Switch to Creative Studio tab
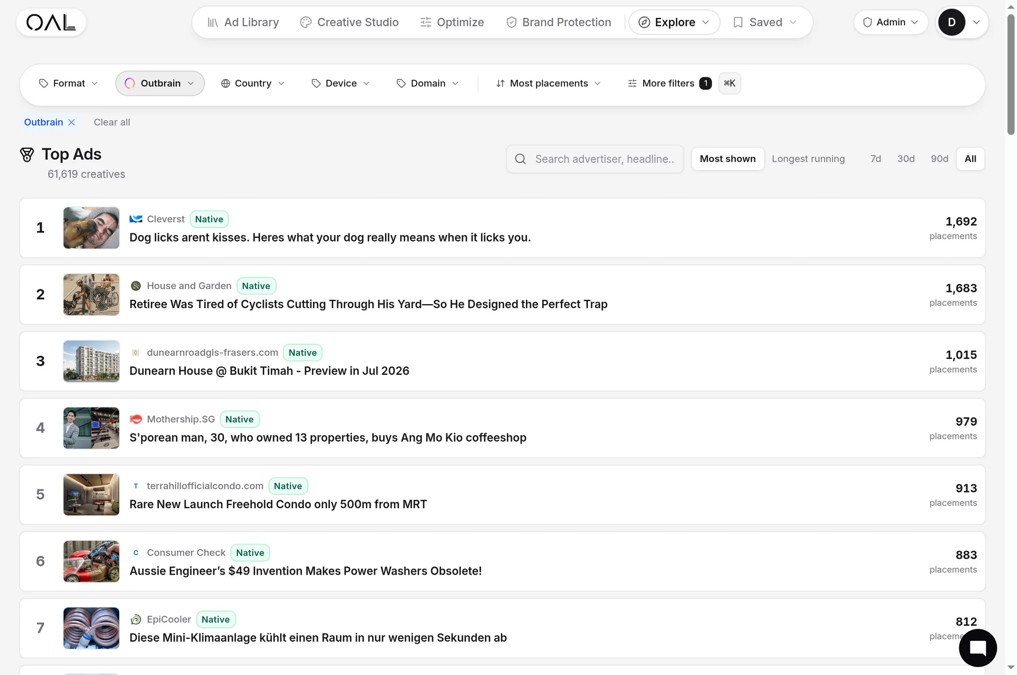Screen dimensions: 1017x675 point(350,22)
